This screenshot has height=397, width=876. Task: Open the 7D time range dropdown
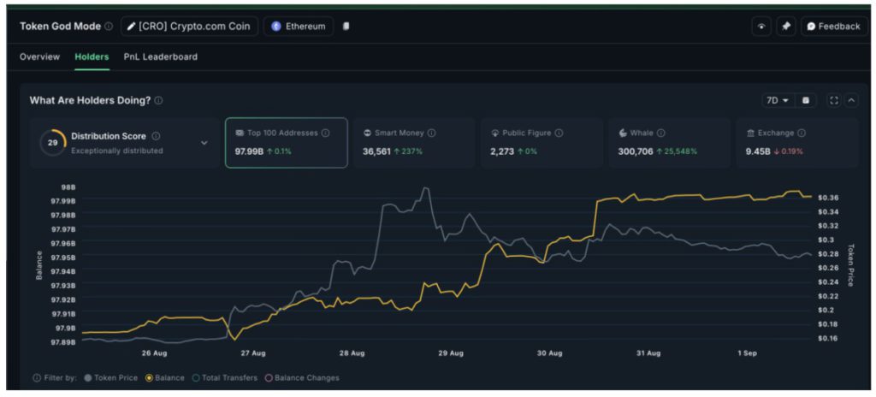[777, 100]
